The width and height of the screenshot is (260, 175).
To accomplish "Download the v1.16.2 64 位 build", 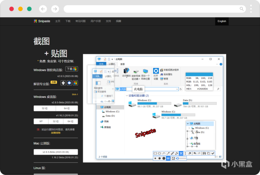I will 70,121.
